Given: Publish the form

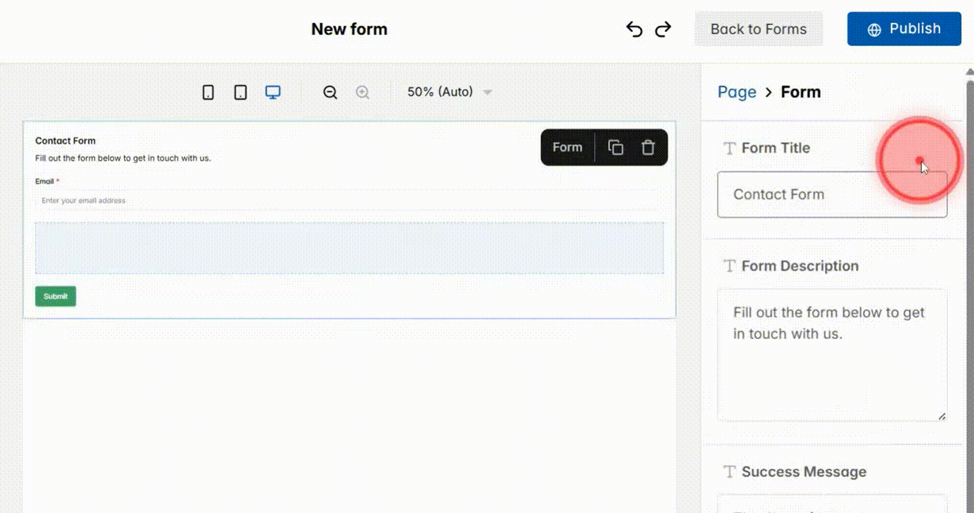Looking at the screenshot, I should [904, 28].
